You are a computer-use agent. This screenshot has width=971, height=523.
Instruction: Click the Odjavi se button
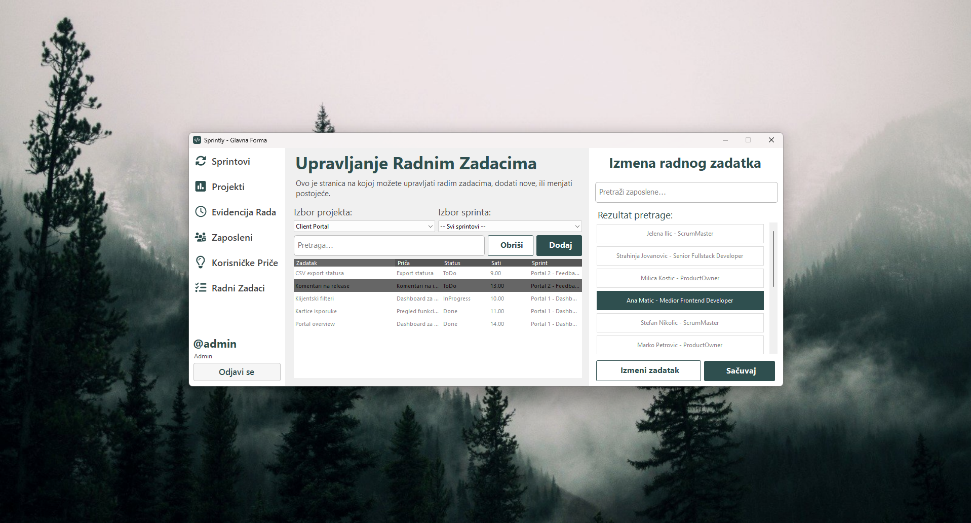[x=237, y=372]
